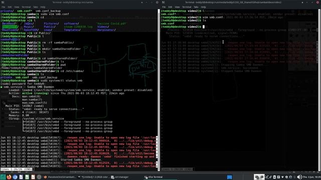
Task: Open Help menu in left terminal
Action: [x=43, y=7]
